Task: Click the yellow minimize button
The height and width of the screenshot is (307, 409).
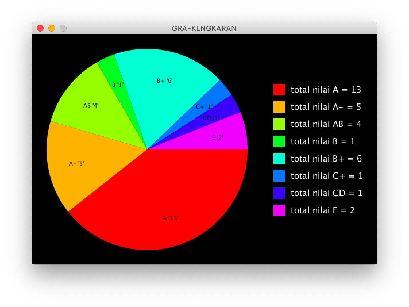Action: 52,28
